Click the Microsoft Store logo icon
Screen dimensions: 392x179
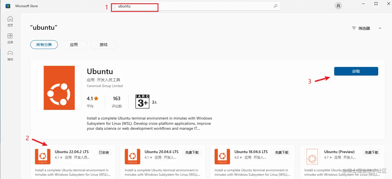[x=8, y=6]
